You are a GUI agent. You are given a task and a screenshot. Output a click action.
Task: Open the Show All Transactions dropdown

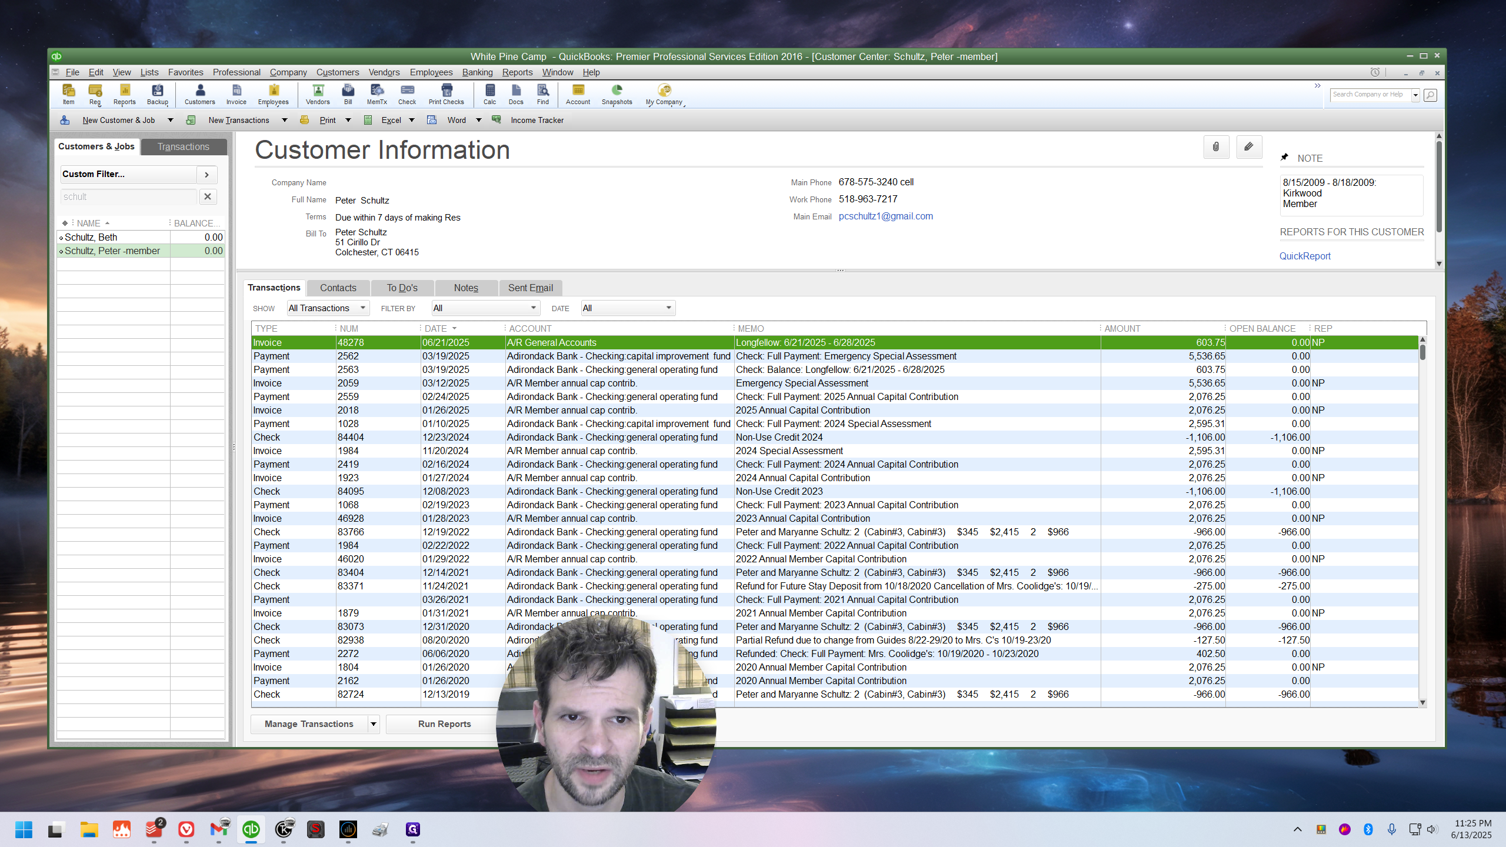pyautogui.click(x=328, y=308)
